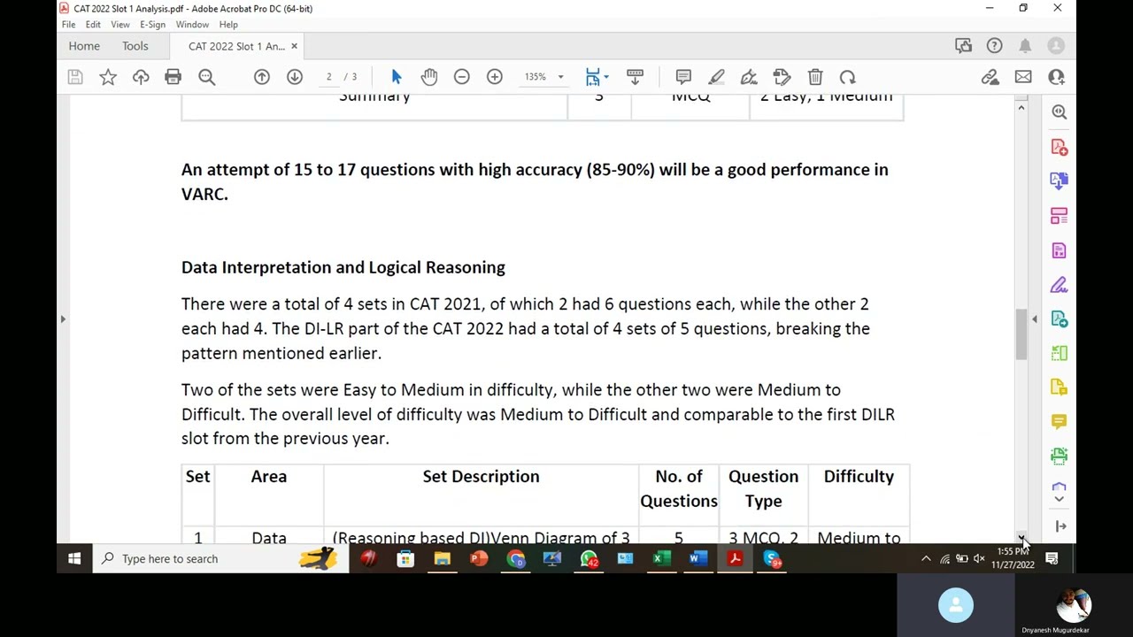The height and width of the screenshot is (637, 1133).
Task: Send the file by email icon
Action: (1023, 77)
